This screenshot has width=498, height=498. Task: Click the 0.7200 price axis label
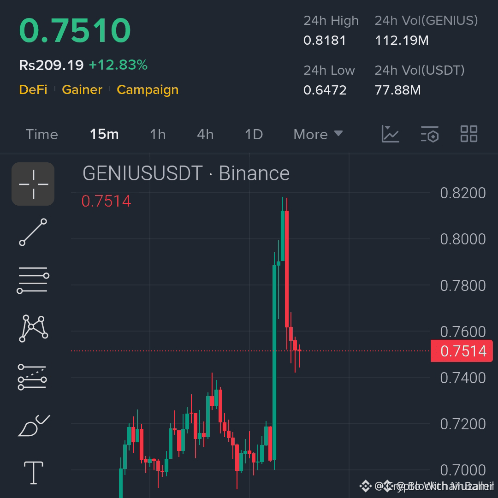(x=463, y=424)
